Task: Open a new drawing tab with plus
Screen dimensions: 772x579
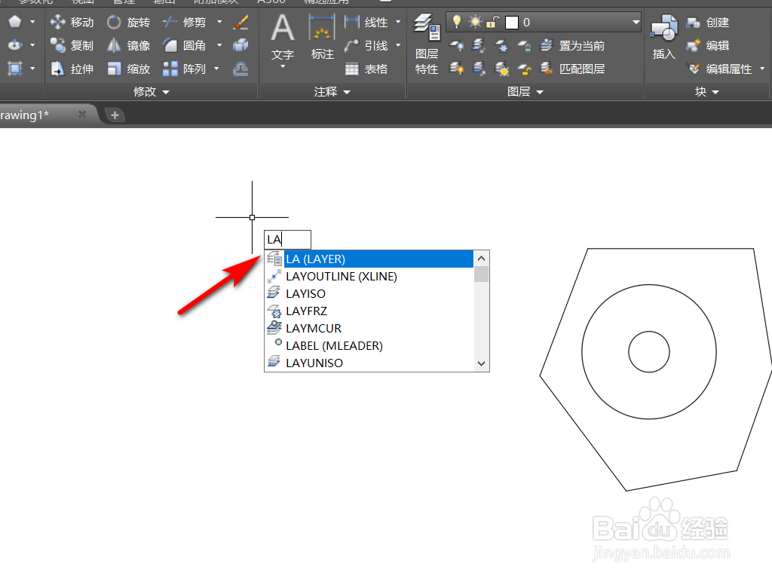Action: tap(115, 115)
